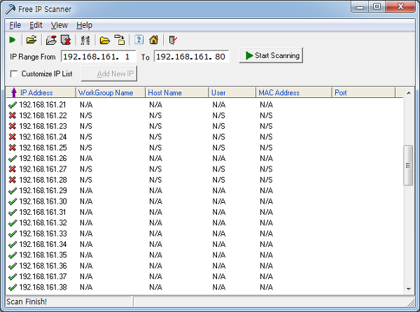Select row 192.168.161.32
The width and height of the screenshot is (420, 312).
pyautogui.click(x=204, y=223)
